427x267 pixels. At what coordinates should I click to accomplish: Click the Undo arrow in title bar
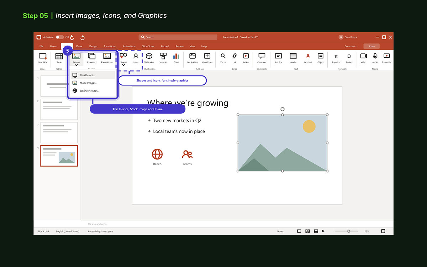tap(83, 37)
